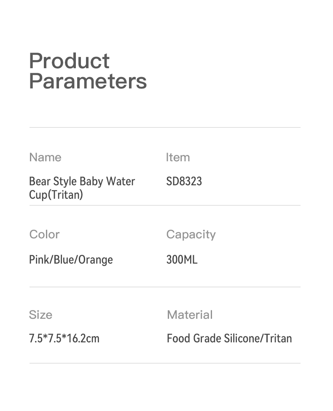Select the Color field label
This screenshot has height=411, width=333.
point(44,235)
